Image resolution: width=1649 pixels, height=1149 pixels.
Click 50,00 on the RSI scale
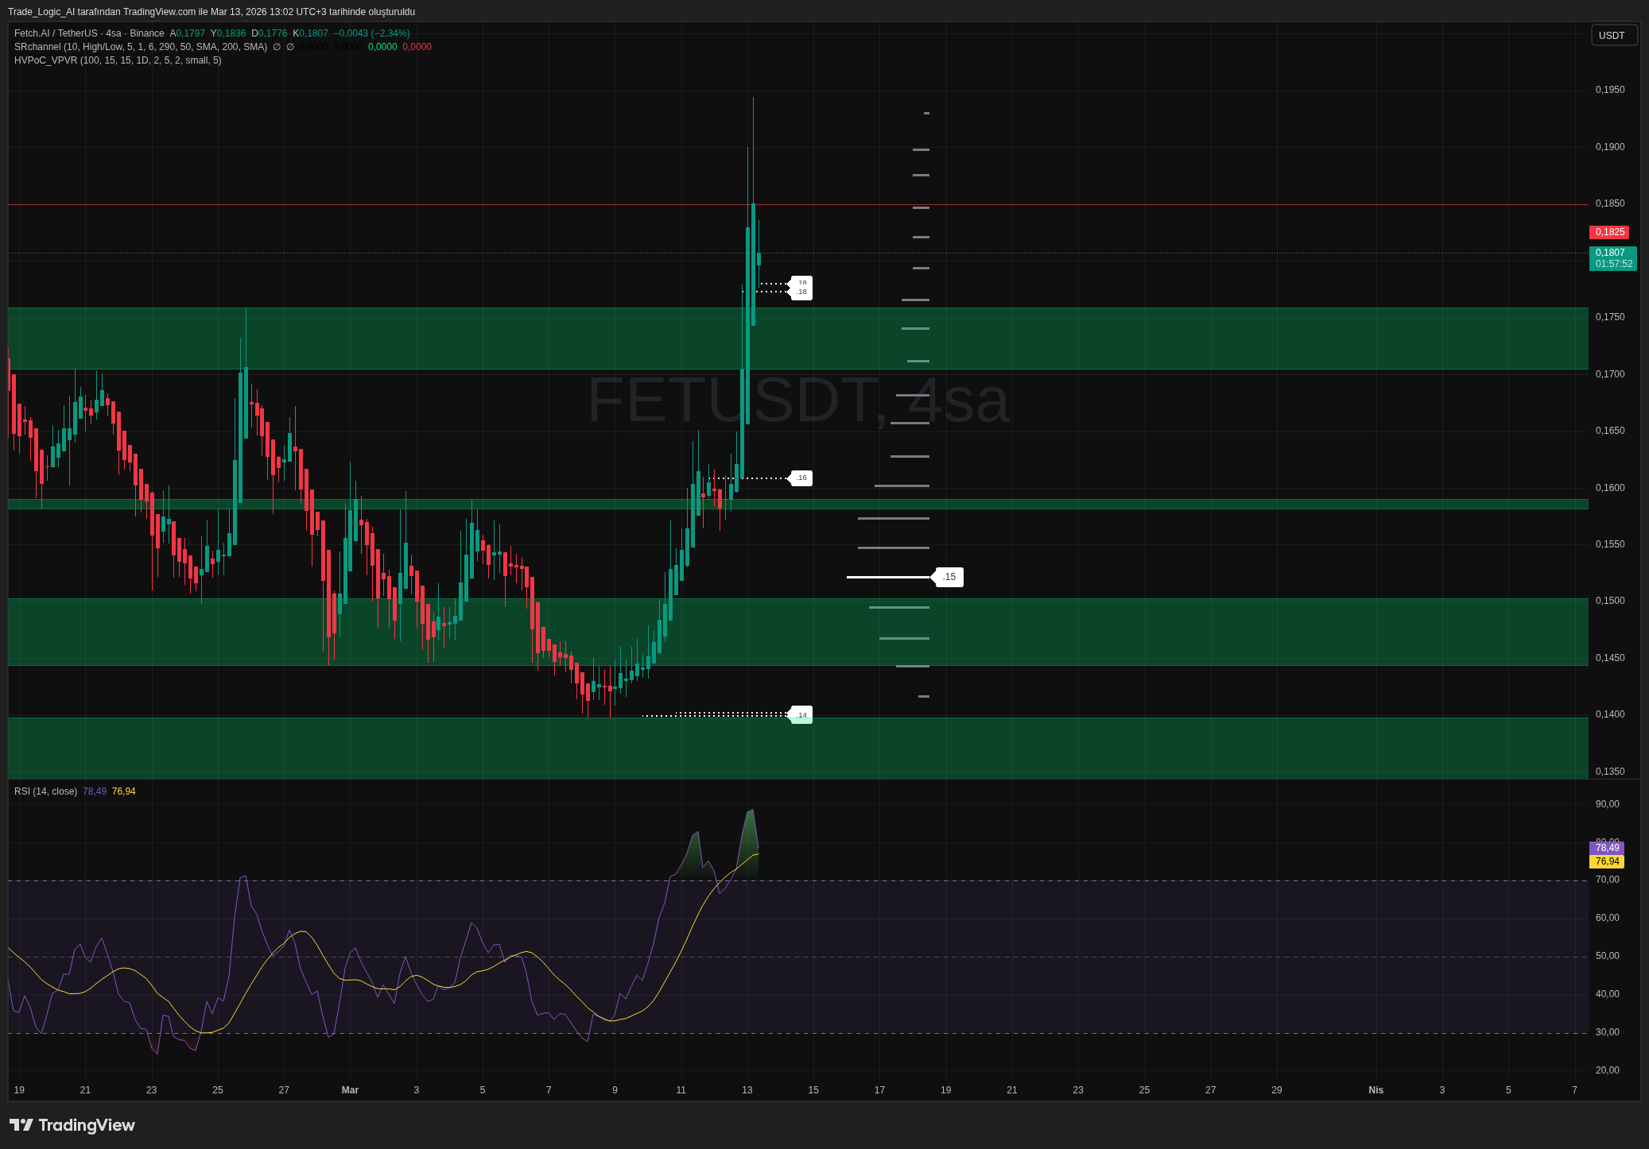pos(1607,956)
